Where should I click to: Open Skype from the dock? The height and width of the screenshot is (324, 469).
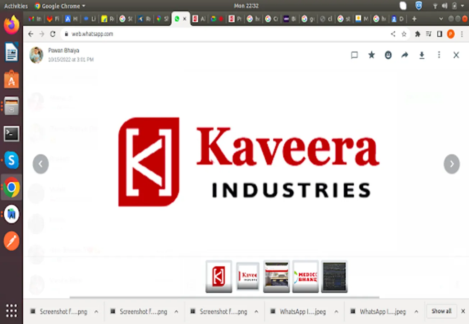click(x=12, y=160)
